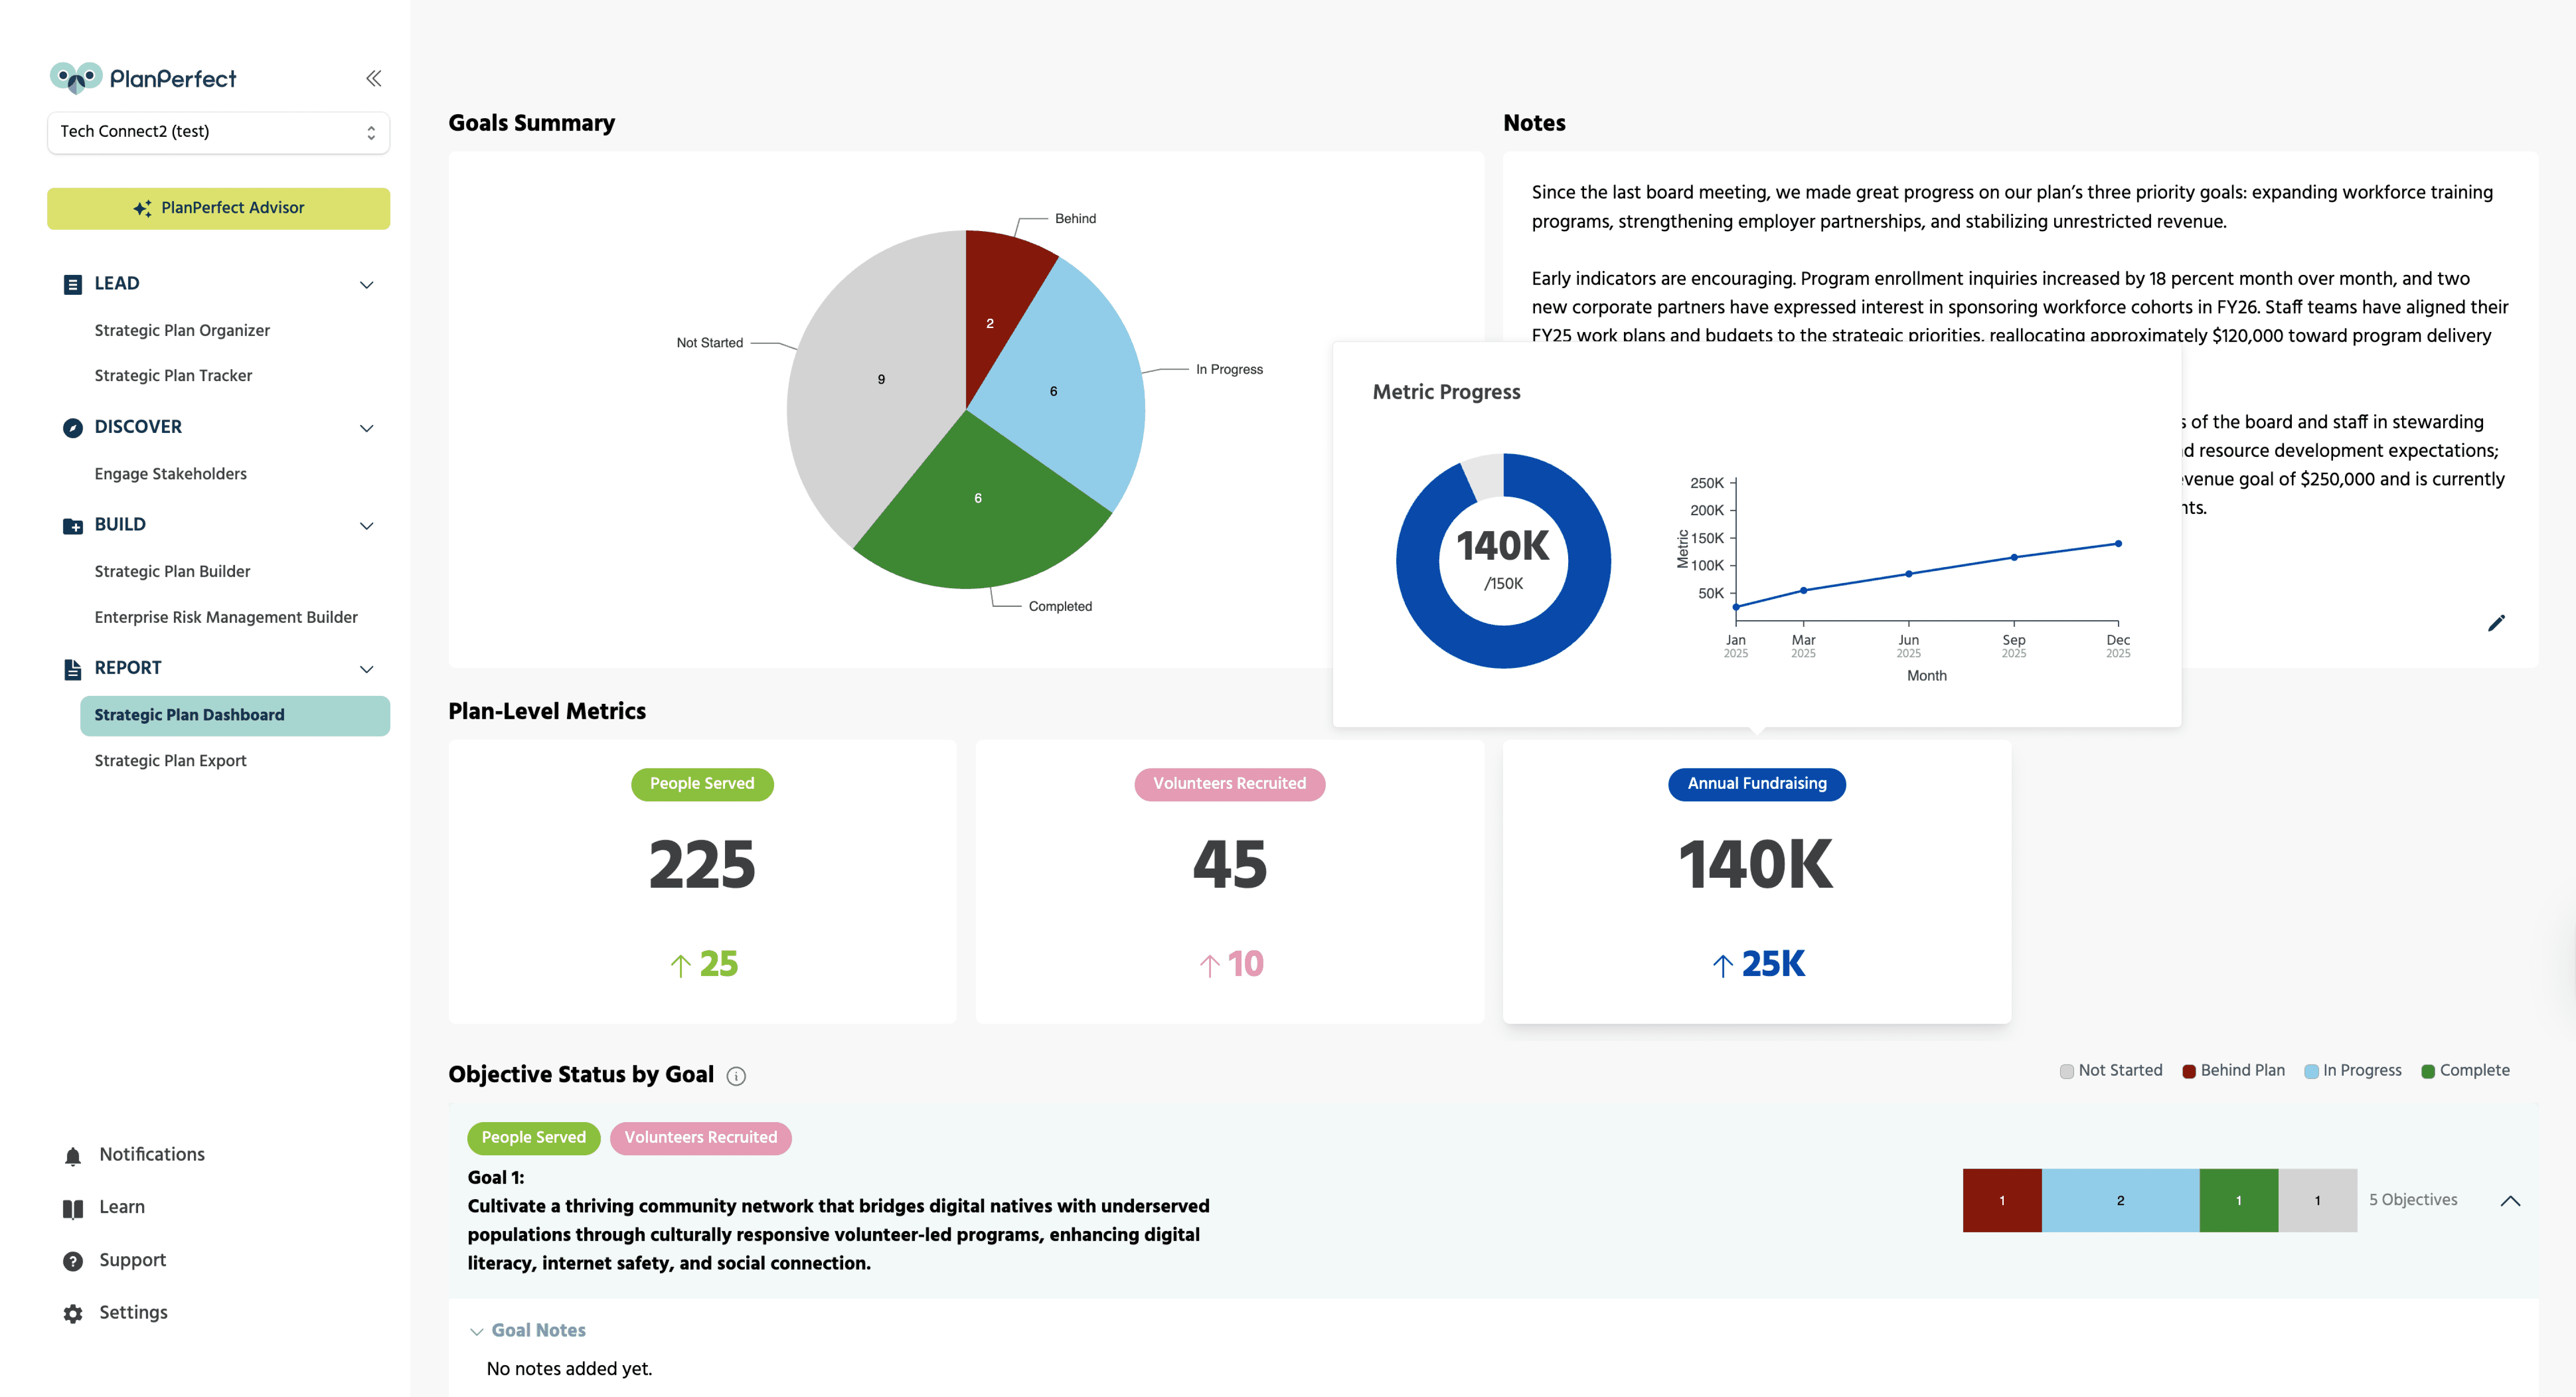Click the green Completed pie slice
This screenshot has width=2576, height=1397.
978,520
